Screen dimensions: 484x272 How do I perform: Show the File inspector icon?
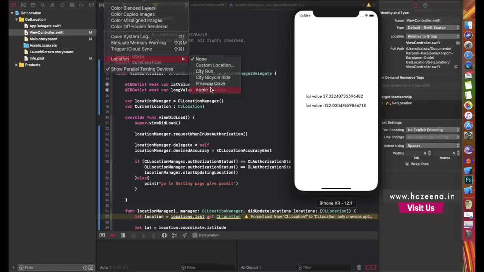(415, 5)
